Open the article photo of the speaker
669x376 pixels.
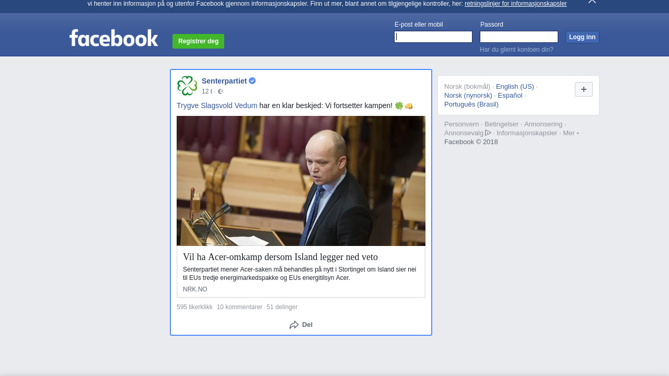tap(301, 181)
